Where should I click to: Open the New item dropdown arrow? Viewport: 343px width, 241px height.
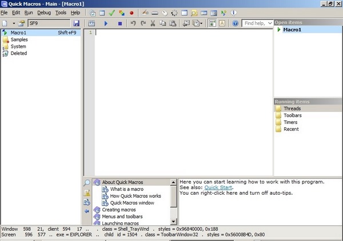(x=14, y=23)
